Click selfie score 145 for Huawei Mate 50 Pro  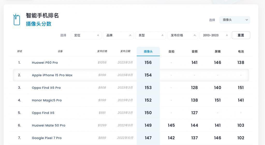[171, 125]
